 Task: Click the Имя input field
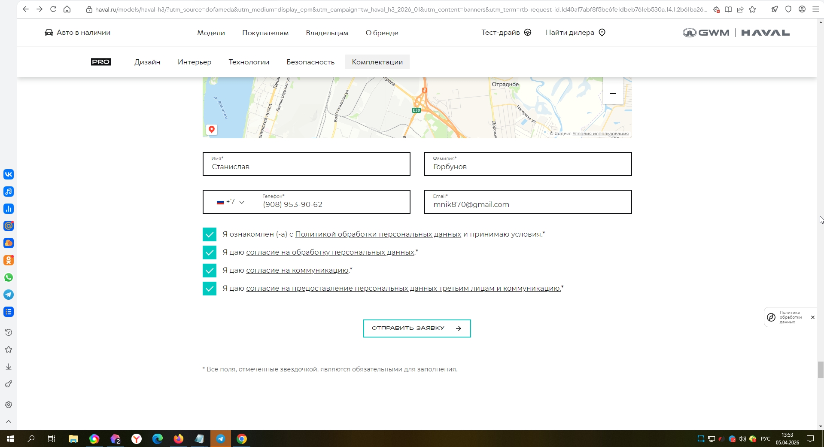click(307, 164)
